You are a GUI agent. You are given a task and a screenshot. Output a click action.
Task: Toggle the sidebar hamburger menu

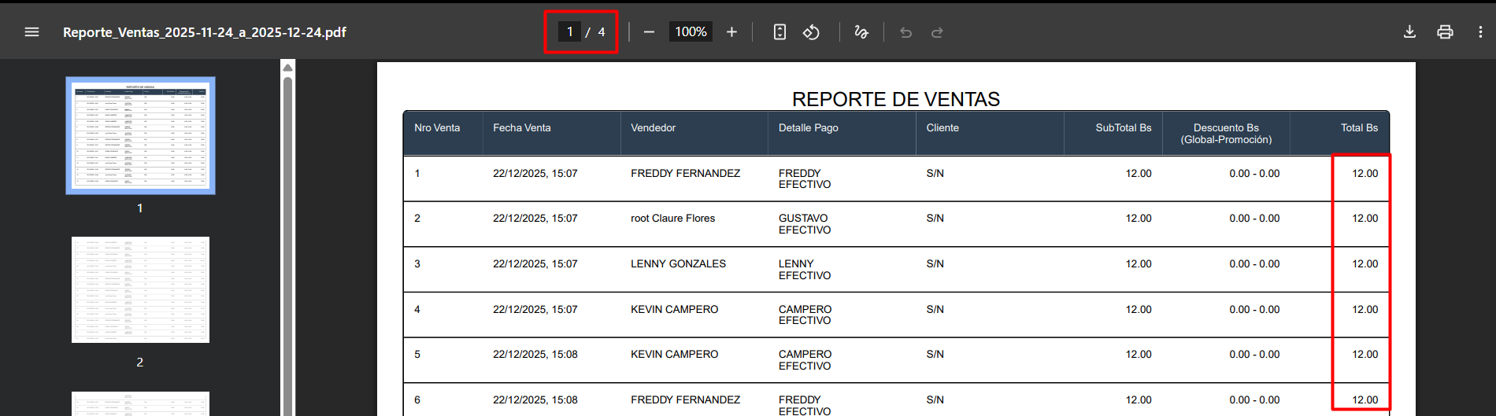[31, 32]
